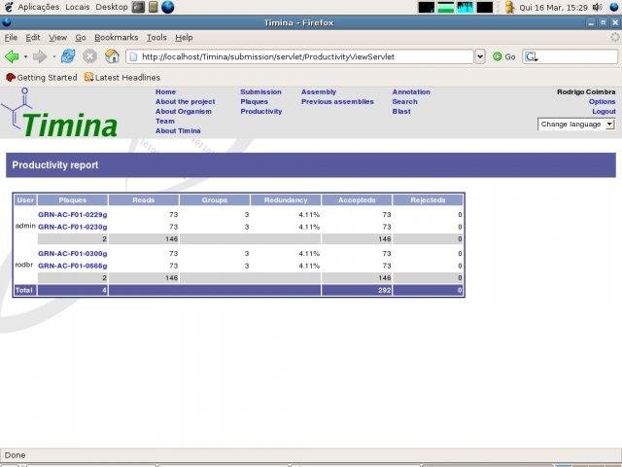Viewport: 622px width, 467px height.
Task: Click the Total accepted value 292
Action: (385, 290)
